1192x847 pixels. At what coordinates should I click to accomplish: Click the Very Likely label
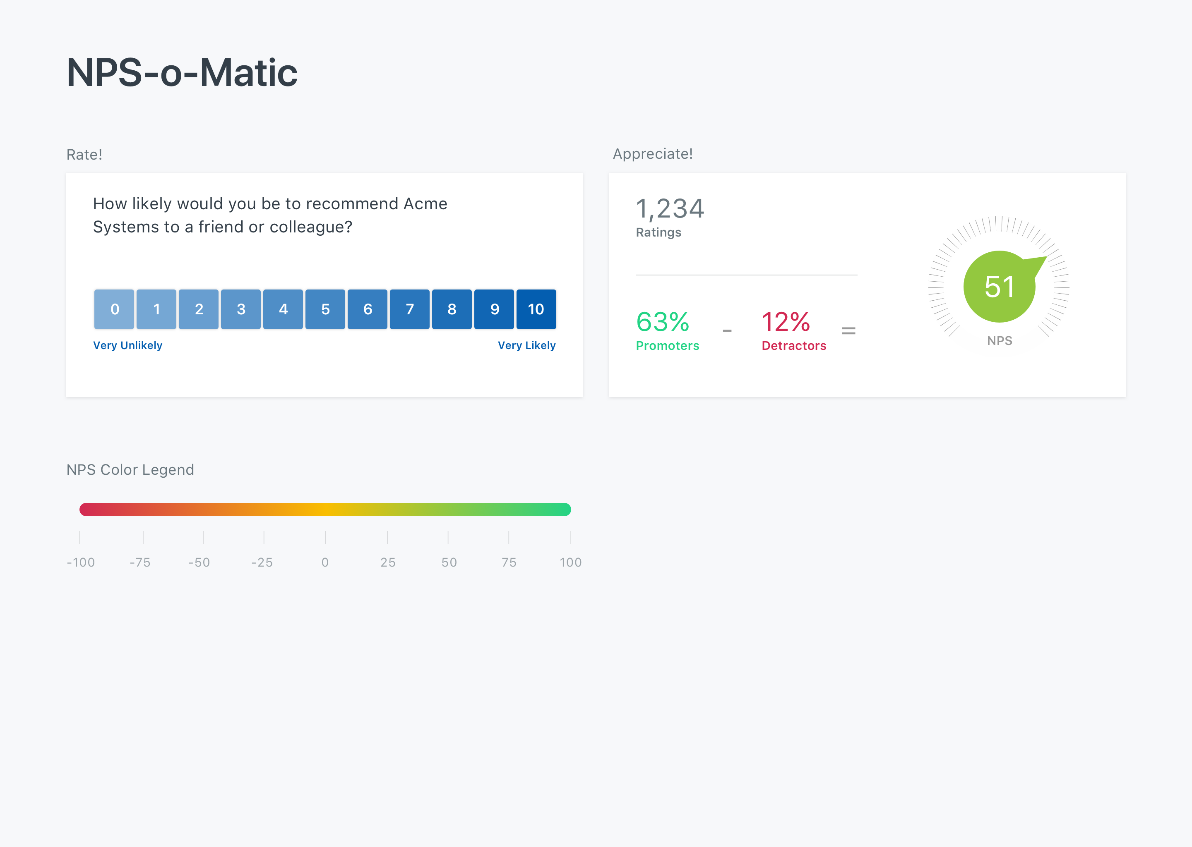click(x=526, y=345)
